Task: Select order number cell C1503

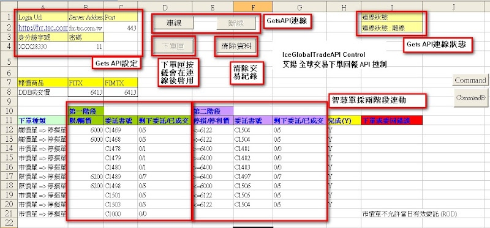Action: pyautogui.click(x=121, y=205)
